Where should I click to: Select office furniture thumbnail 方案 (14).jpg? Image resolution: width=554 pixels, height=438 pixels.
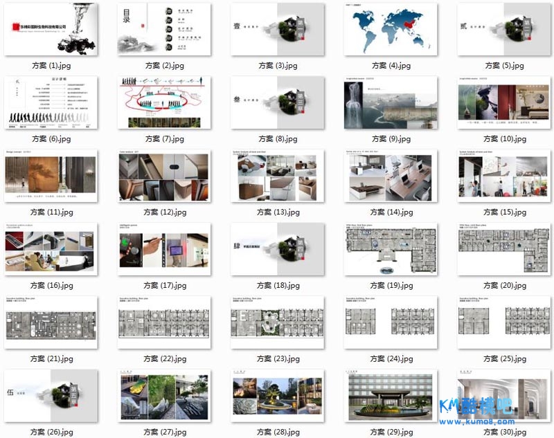[391, 176]
